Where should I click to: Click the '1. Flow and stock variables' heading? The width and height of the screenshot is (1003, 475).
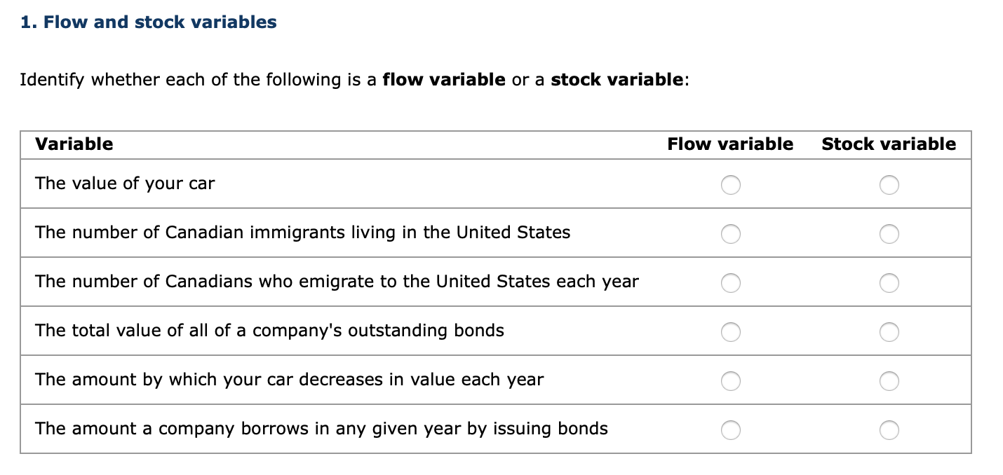point(149,22)
